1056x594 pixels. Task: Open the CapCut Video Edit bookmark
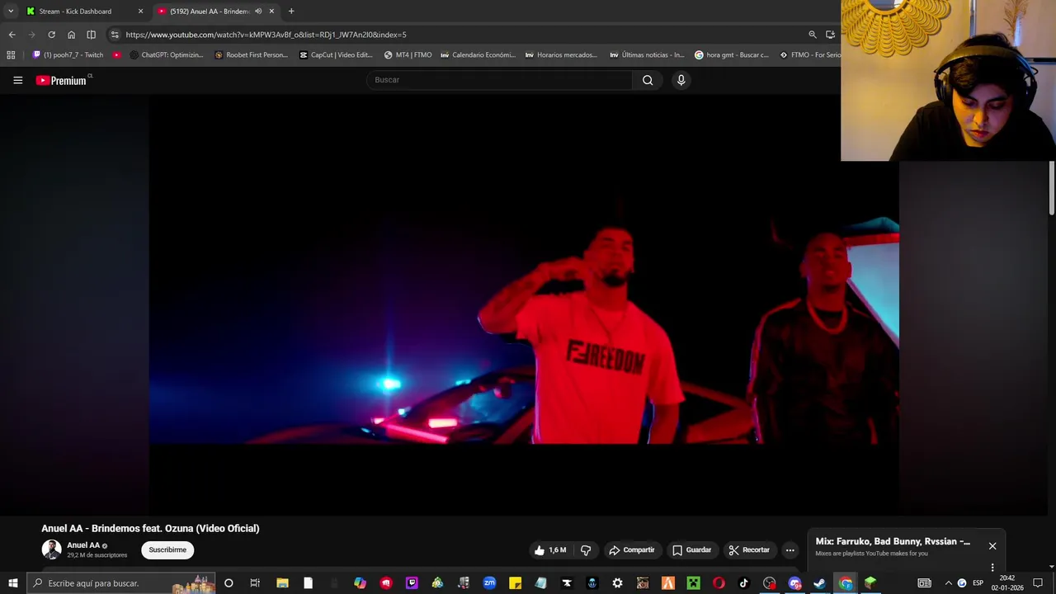pyautogui.click(x=337, y=55)
